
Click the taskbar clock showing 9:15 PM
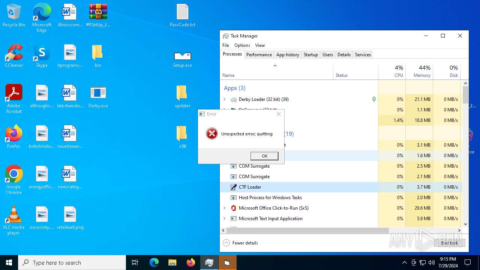tap(448, 262)
